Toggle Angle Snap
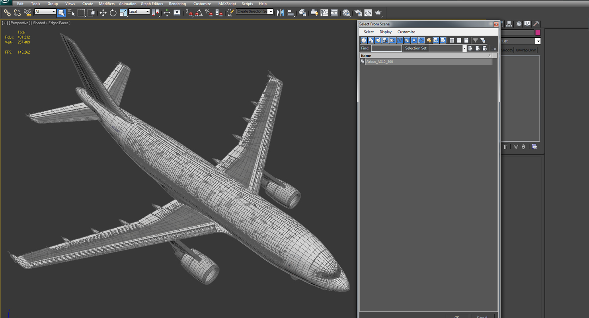 (199, 13)
